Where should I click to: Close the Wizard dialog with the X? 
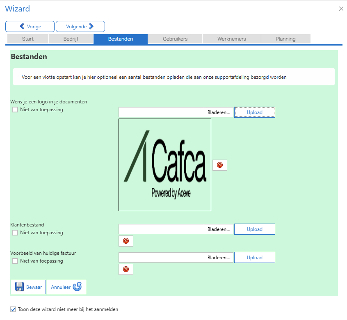(x=341, y=9)
